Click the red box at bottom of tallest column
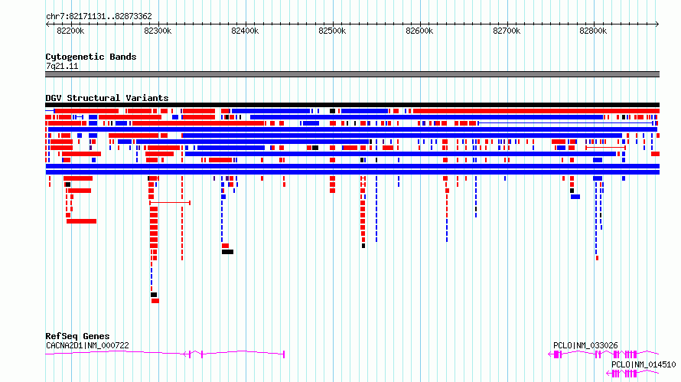The height and width of the screenshot is (382, 681). pos(155,301)
